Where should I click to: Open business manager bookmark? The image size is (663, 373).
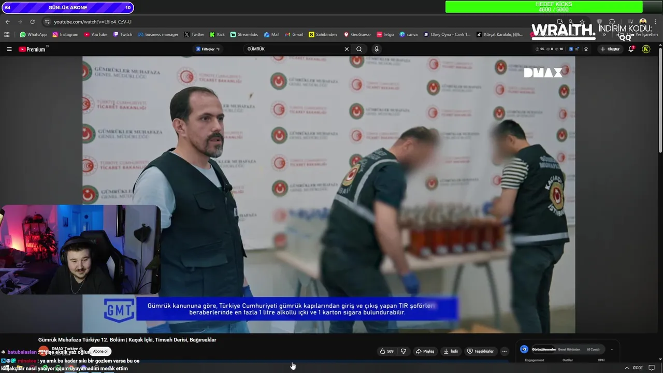[158, 35]
